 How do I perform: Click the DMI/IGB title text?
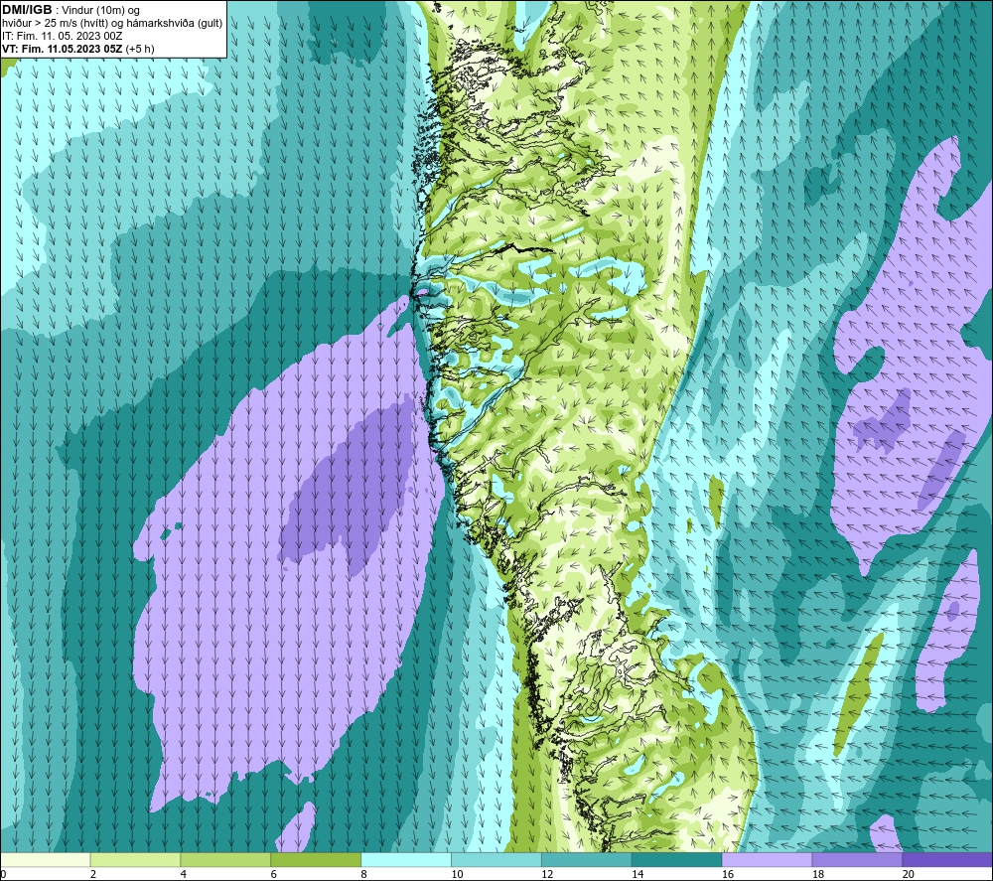click(27, 10)
